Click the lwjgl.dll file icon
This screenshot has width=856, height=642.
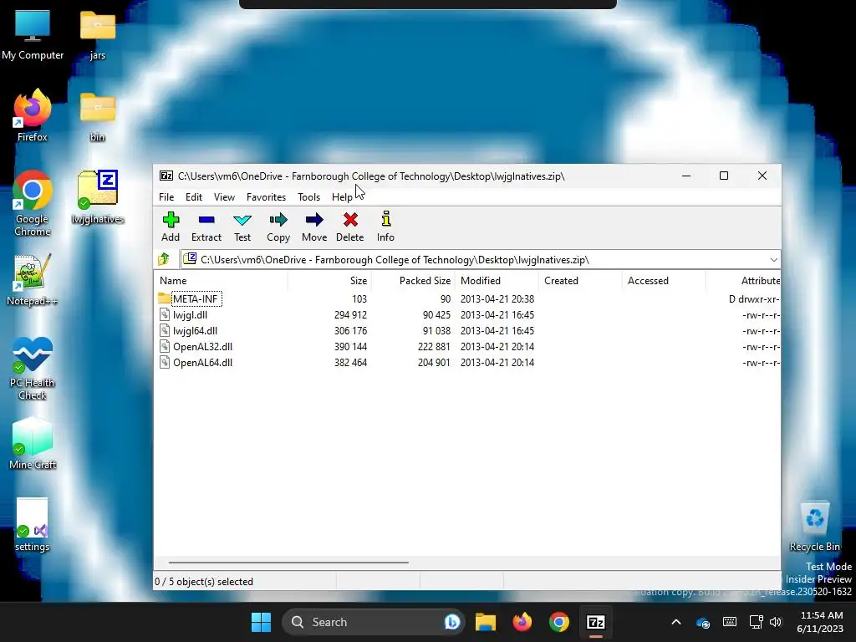point(165,314)
